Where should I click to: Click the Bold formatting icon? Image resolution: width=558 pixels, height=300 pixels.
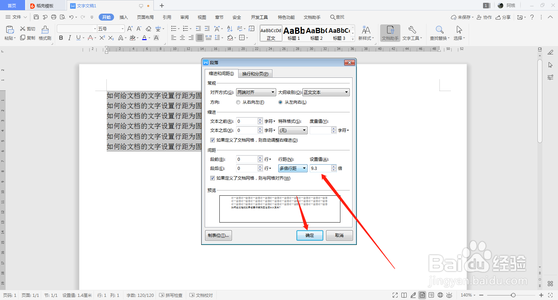(x=61, y=38)
